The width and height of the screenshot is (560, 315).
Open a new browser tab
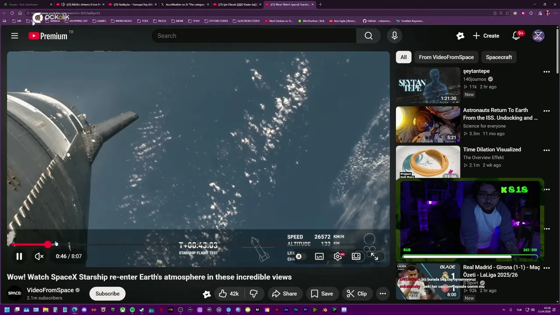320,4
